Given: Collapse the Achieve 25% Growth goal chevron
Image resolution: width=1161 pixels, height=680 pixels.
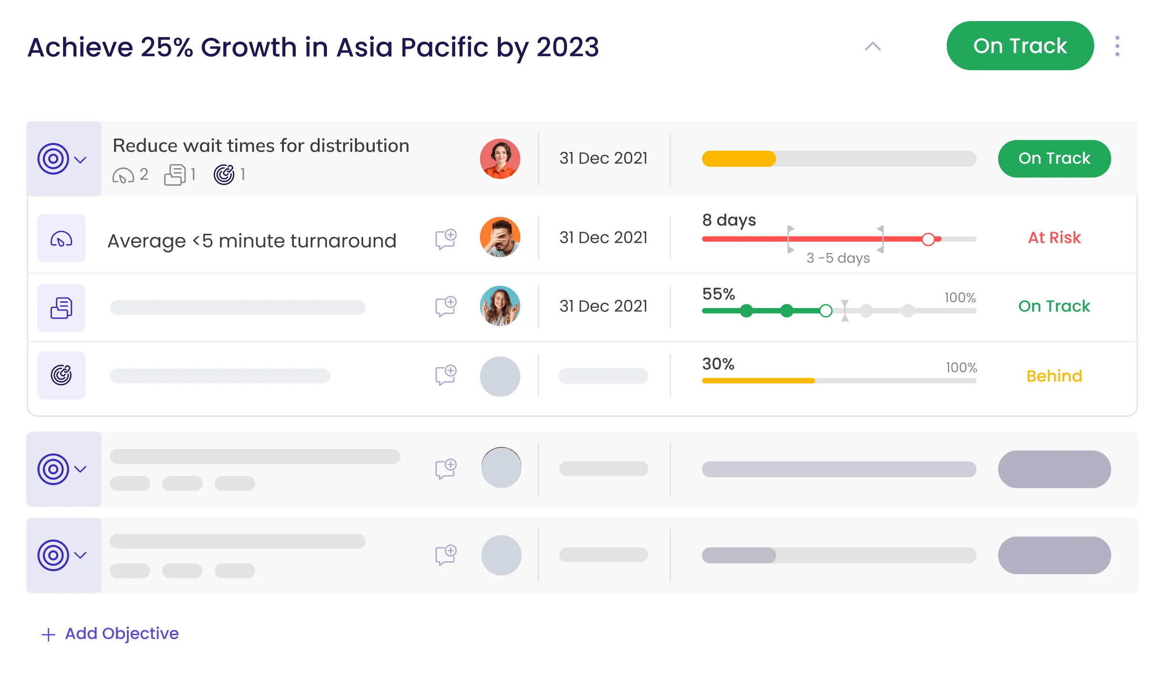Looking at the screenshot, I should coord(872,46).
